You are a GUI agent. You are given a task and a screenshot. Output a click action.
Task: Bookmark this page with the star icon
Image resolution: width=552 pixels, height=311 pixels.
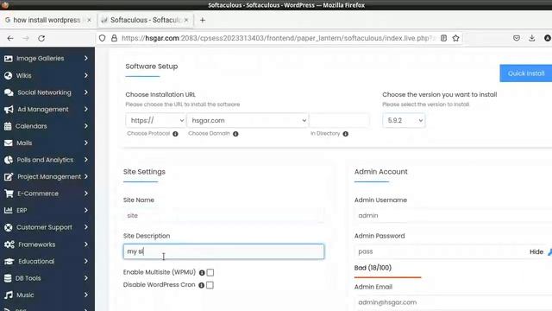click(x=455, y=38)
